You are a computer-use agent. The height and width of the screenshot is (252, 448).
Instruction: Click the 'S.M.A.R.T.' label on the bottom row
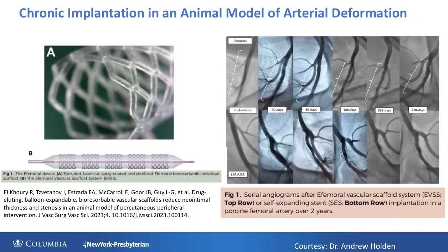[x=238, y=175]
